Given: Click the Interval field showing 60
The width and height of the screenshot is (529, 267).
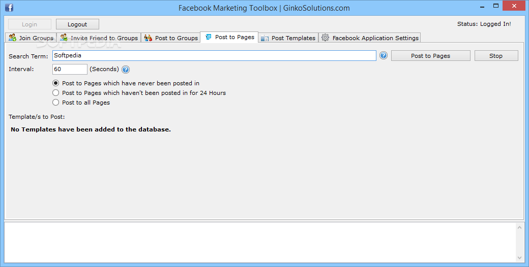Looking at the screenshot, I should [70, 69].
